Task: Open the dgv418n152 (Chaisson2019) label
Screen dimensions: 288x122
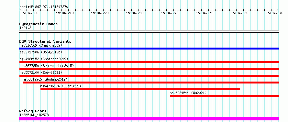Action: [44, 59]
